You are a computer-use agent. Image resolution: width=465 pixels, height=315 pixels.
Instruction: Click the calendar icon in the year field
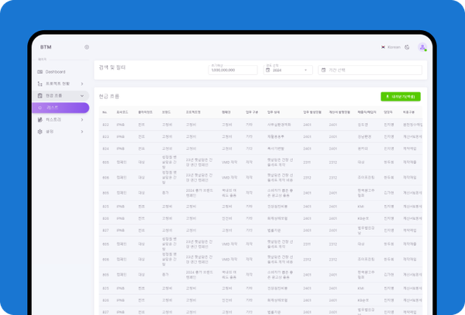[268, 70]
